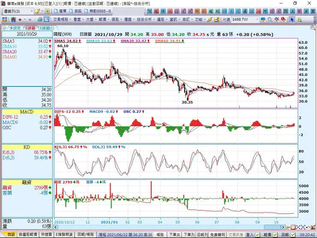Click the chart horizontal scrollbar thumb
This screenshot has height=238, width=317.
[272, 227]
